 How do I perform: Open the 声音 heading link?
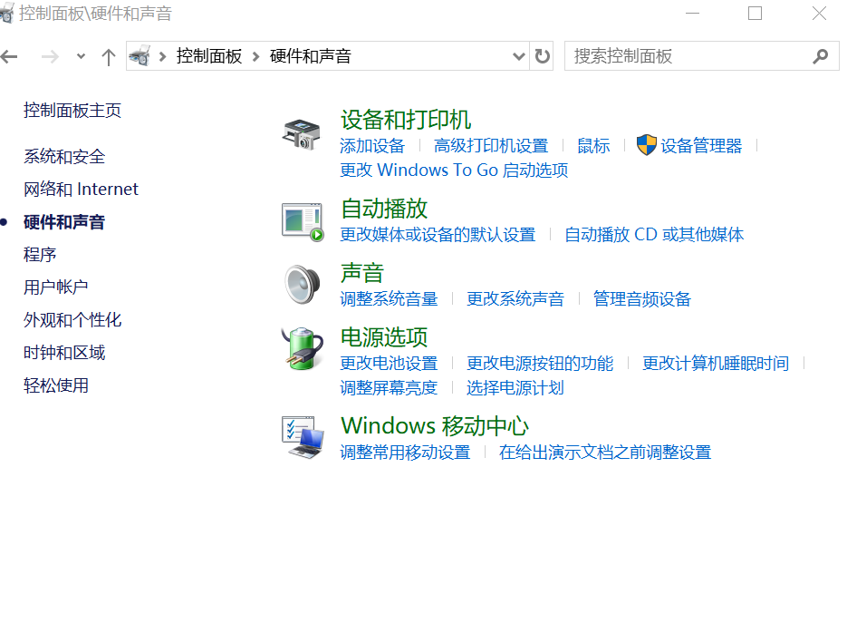(x=362, y=272)
